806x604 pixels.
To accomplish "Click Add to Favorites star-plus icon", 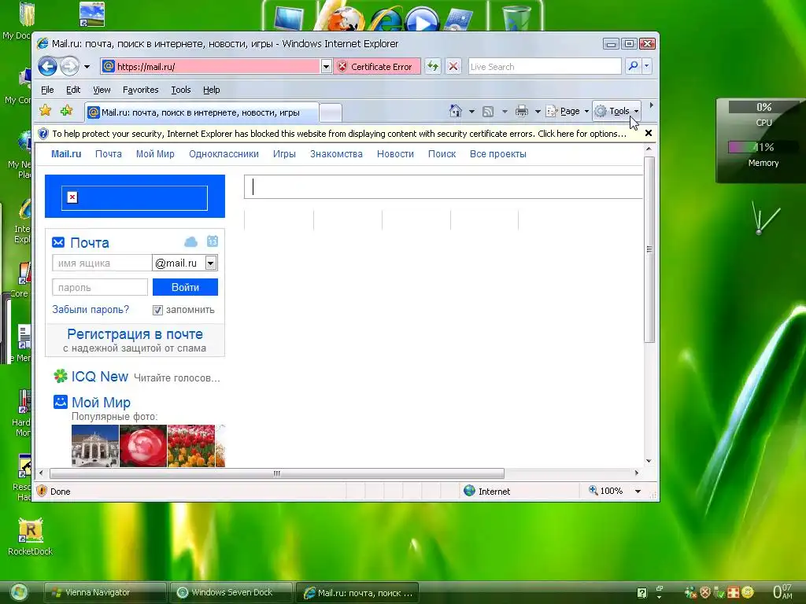I will 66,111.
